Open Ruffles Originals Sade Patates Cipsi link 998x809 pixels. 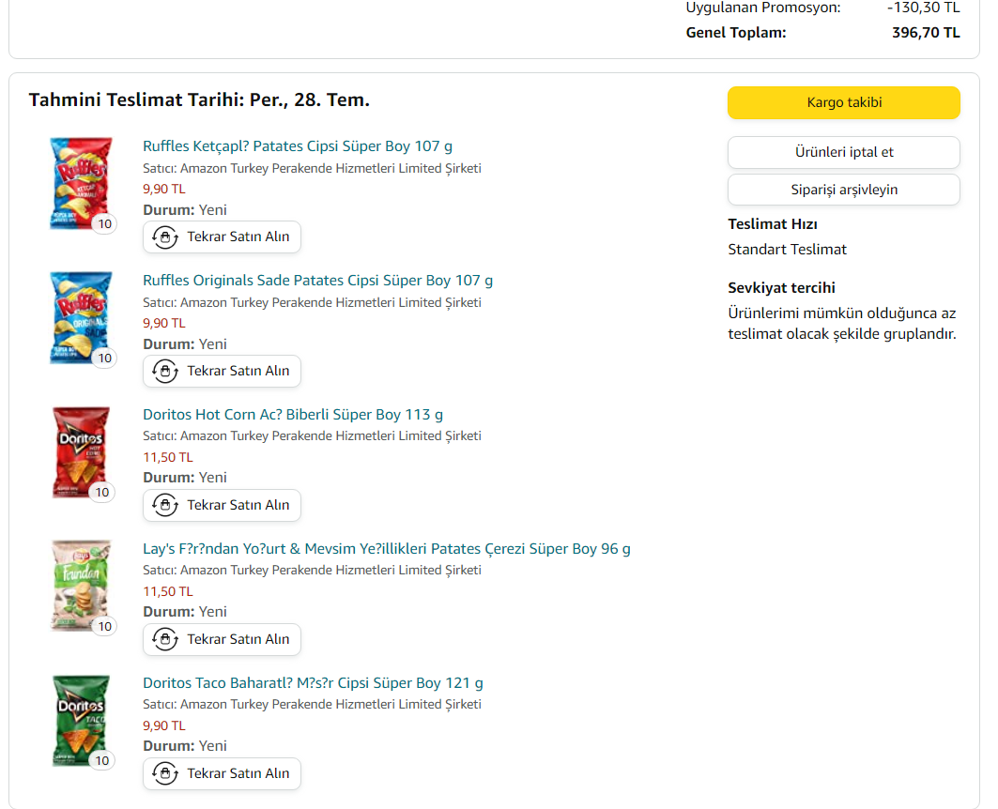pyautogui.click(x=317, y=281)
